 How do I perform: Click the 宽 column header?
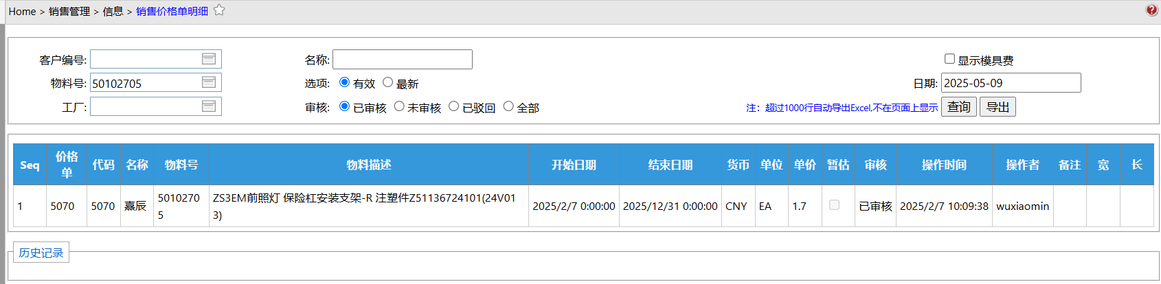pos(1103,165)
